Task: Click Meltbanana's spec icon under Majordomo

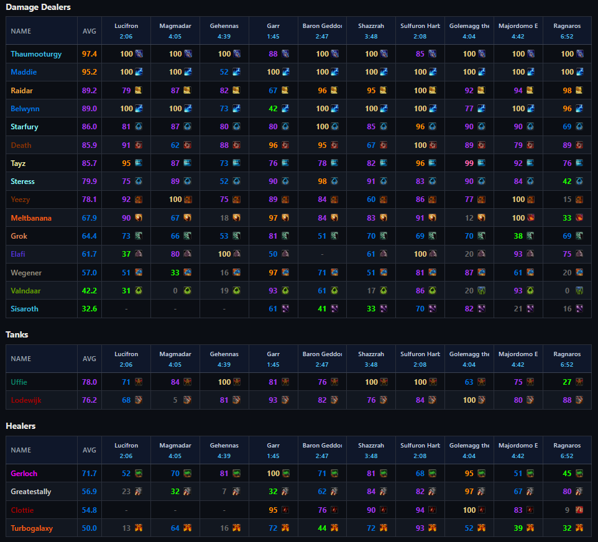Action: click(530, 218)
